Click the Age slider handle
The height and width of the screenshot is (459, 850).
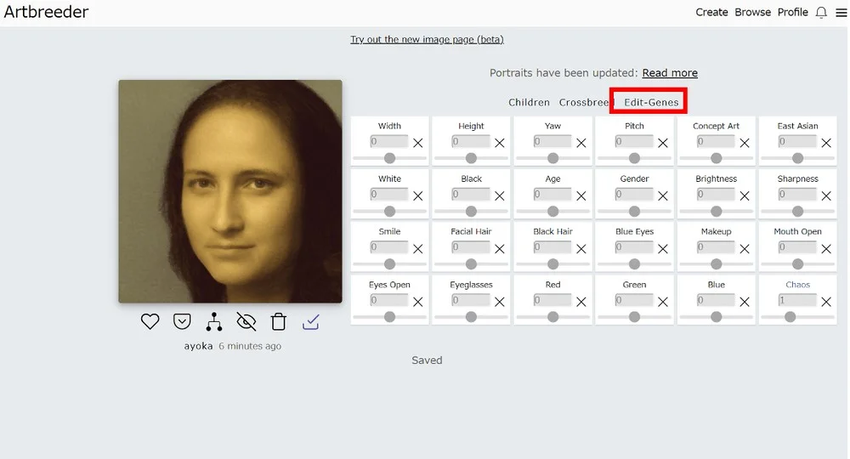tap(552, 211)
